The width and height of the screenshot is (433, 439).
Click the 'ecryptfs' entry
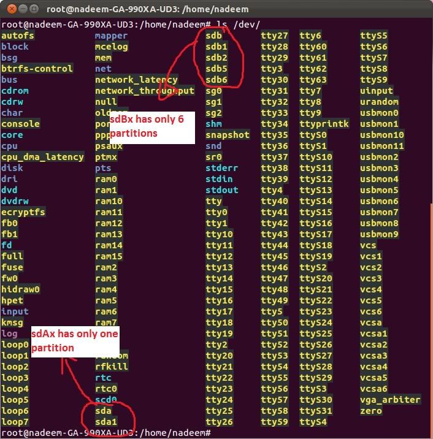[23, 212]
